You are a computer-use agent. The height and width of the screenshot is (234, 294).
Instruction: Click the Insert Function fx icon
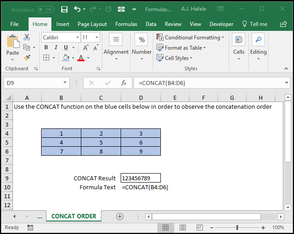pos(124,83)
